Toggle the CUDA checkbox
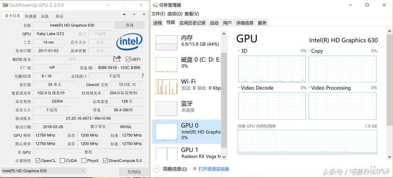Image resolution: width=393 pixels, height=178 pixels. [x=62, y=161]
